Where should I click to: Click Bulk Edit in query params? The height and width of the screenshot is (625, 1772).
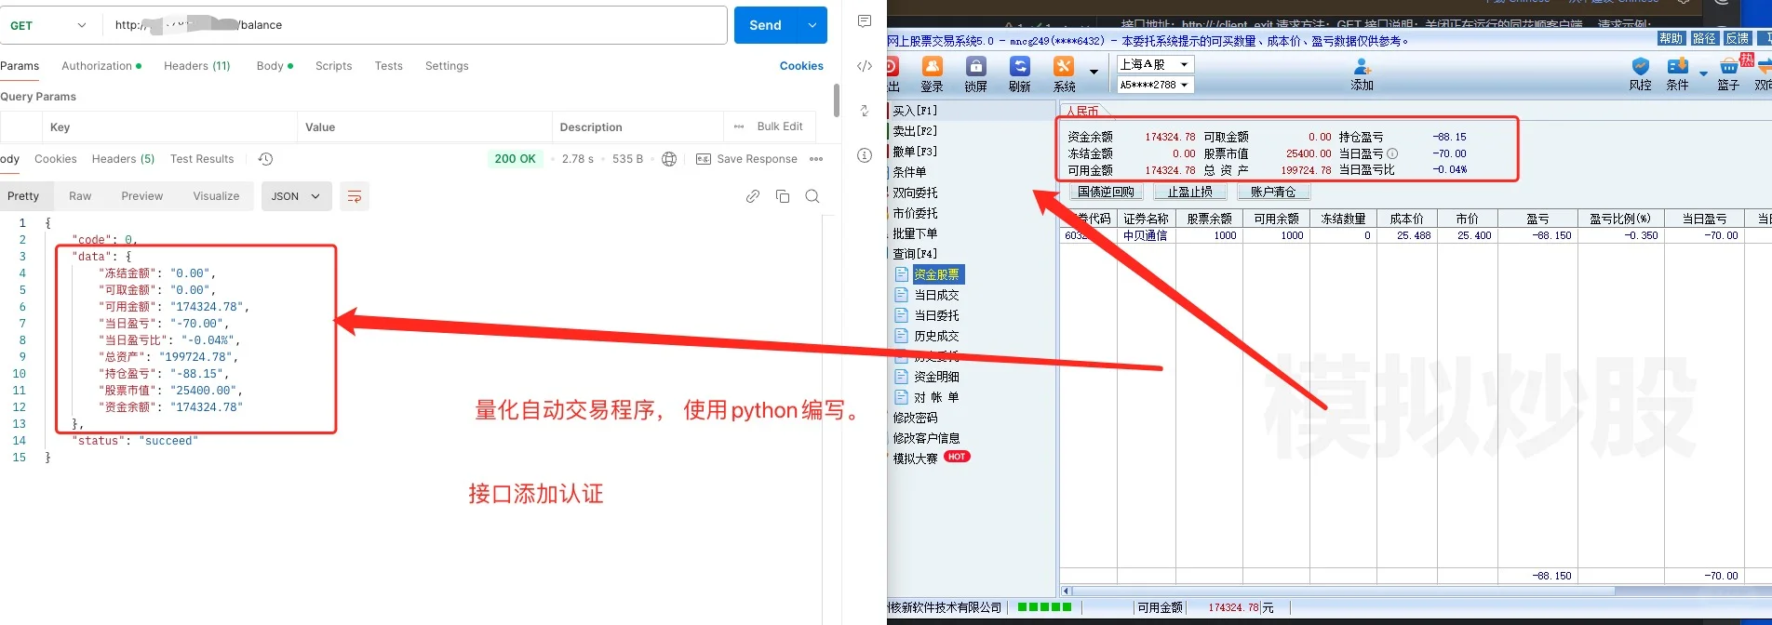point(780,126)
